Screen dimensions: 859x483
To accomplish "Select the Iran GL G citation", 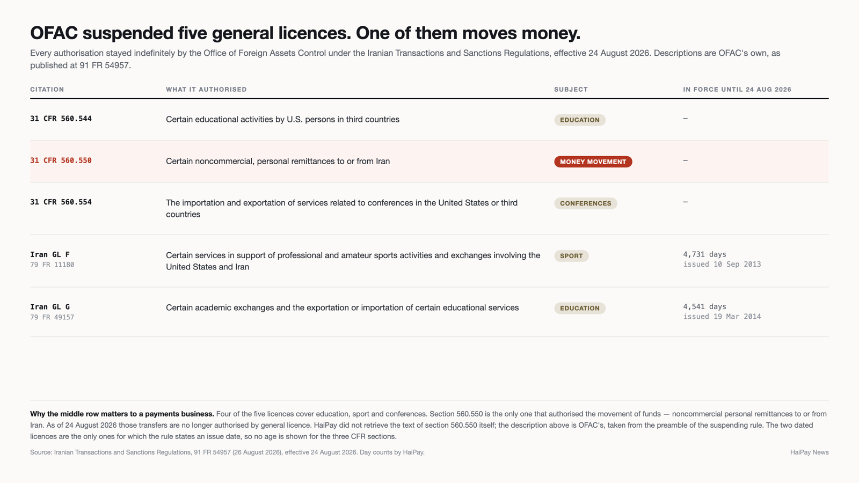I will 50,307.
